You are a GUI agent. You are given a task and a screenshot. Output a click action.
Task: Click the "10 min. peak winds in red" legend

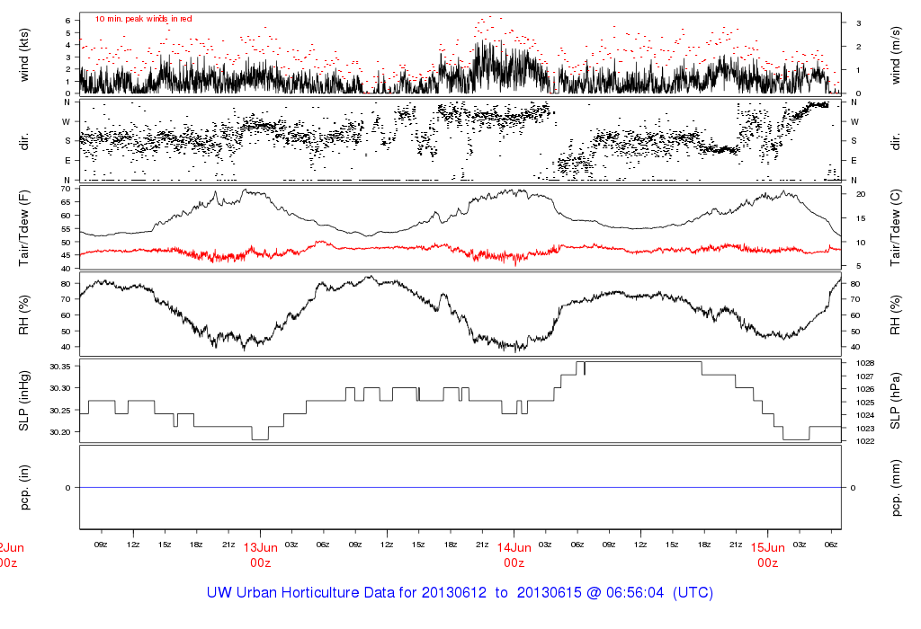click(143, 19)
